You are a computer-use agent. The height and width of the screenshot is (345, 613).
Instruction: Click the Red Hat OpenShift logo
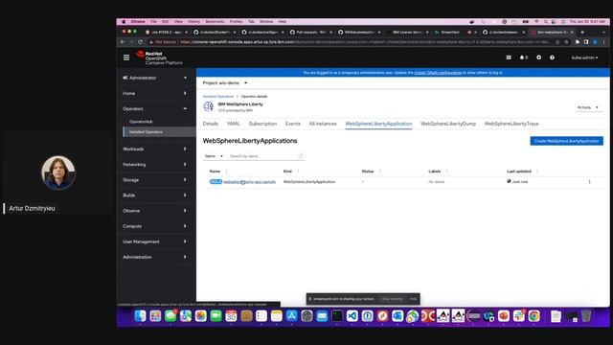tap(160, 57)
